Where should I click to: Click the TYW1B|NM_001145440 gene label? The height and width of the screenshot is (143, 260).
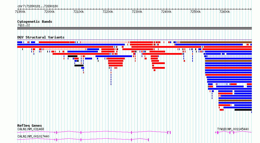click(x=233, y=129)
